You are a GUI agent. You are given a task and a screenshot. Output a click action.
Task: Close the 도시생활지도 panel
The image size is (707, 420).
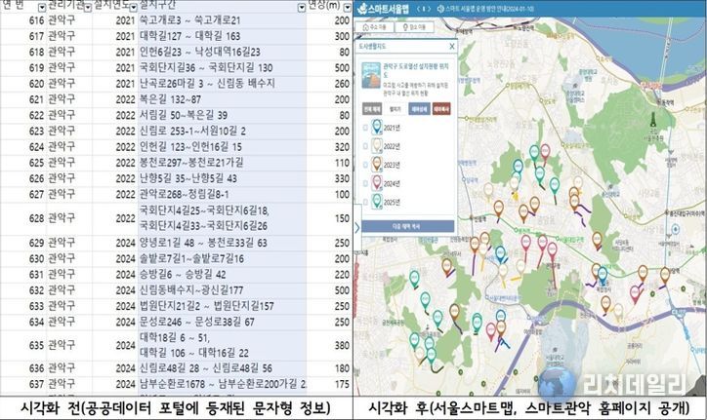pyautogui.click(x=450, y=45)
